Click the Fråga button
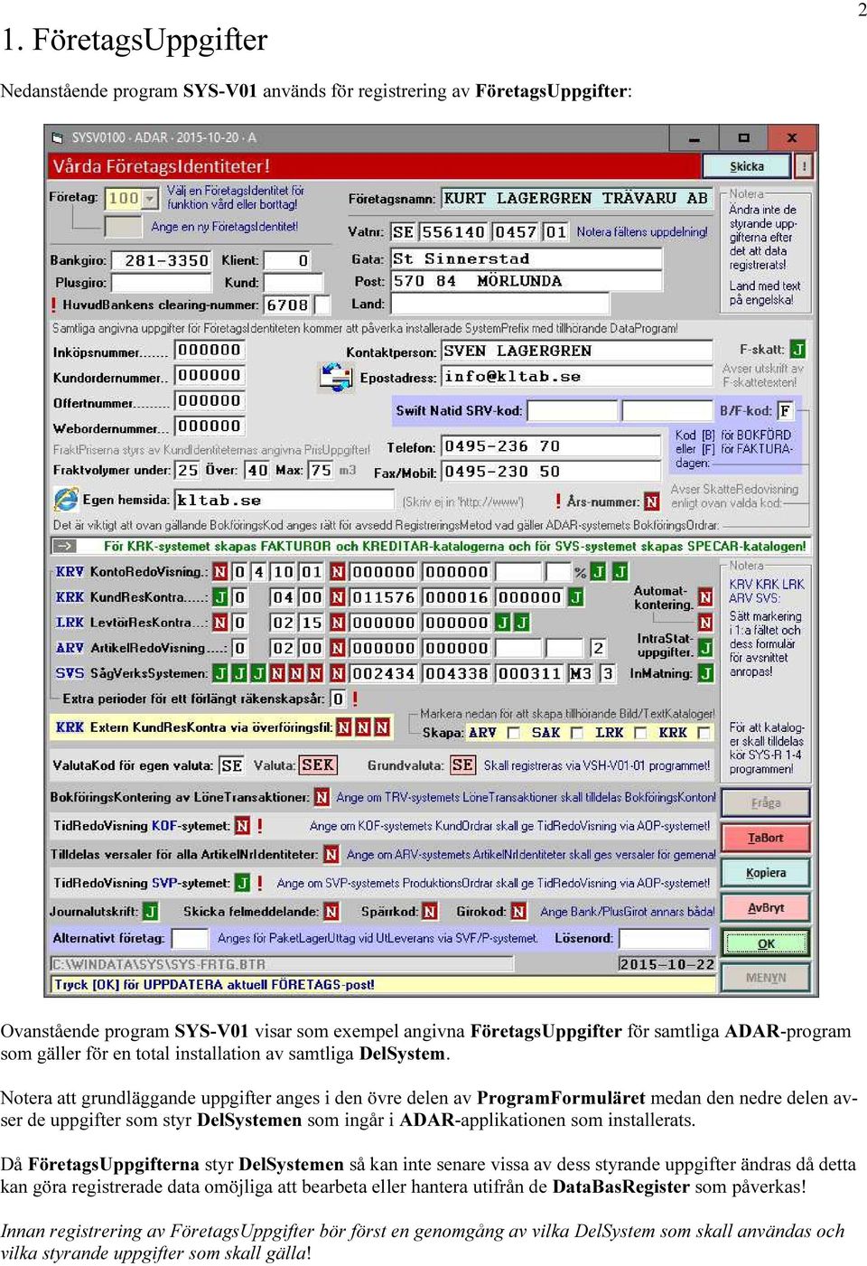Screen dimensions: 867x1266 click(x=766, y=802)
